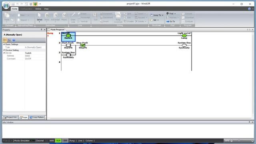
Task: Click the Horizontal line button
Action: click(x=84, y=18)
